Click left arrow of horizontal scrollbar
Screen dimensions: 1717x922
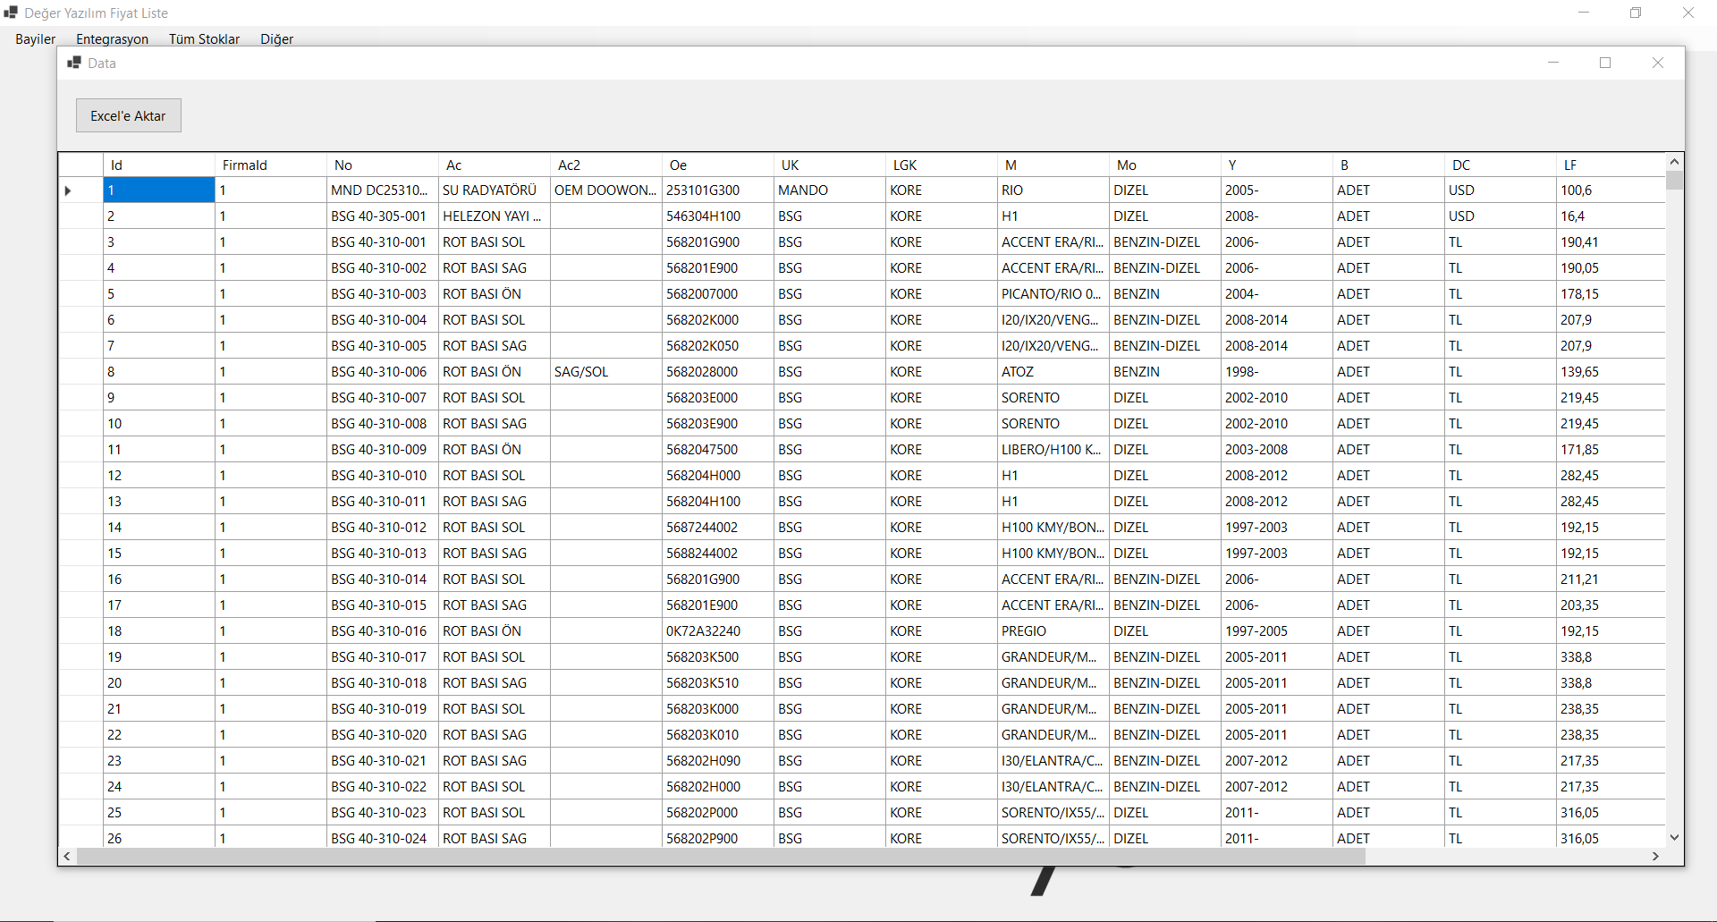(x=67, y=856)
